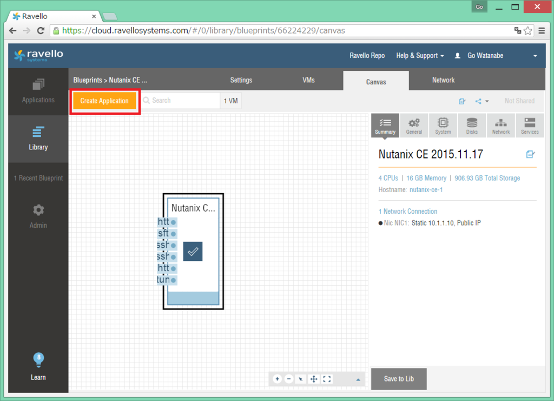
Task: Activate the canvas pointer select tool
Action: pyautogui.click(x=301, y=379)
